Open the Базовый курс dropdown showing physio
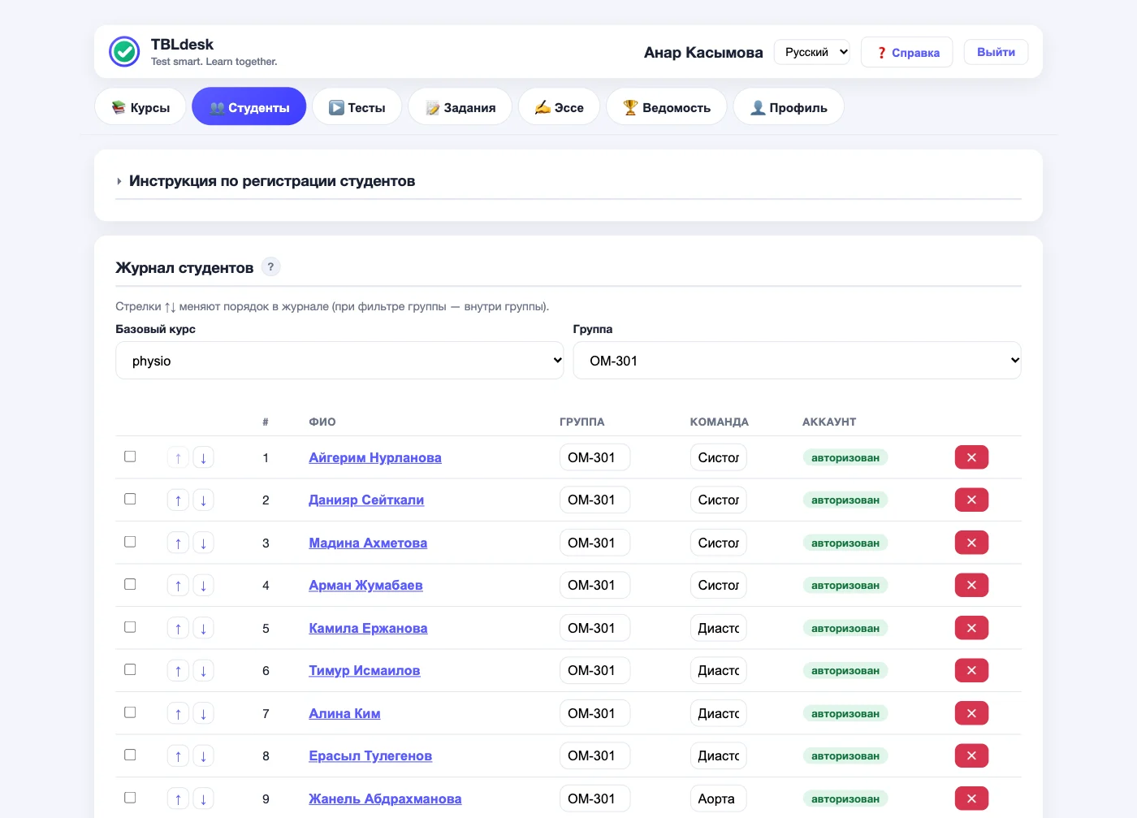The image size is (1137, 818). click(x=339, y=361)
